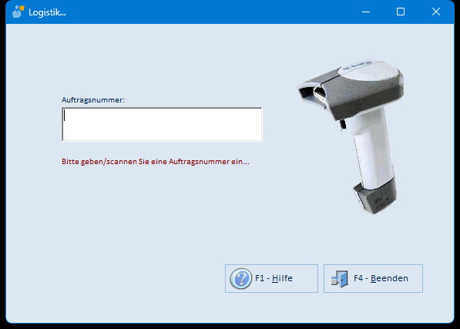460x329 pixels.
Task: Close the Logistik window
Action: (x=436, y=12)
